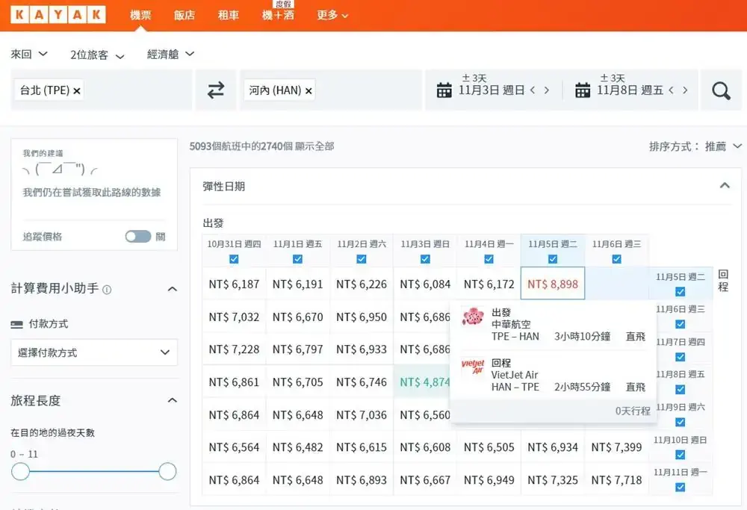The width and height of the screenshot is (747, 510).
Task: Click the left handle of overnight slider
Action: (x=21, y=471)
